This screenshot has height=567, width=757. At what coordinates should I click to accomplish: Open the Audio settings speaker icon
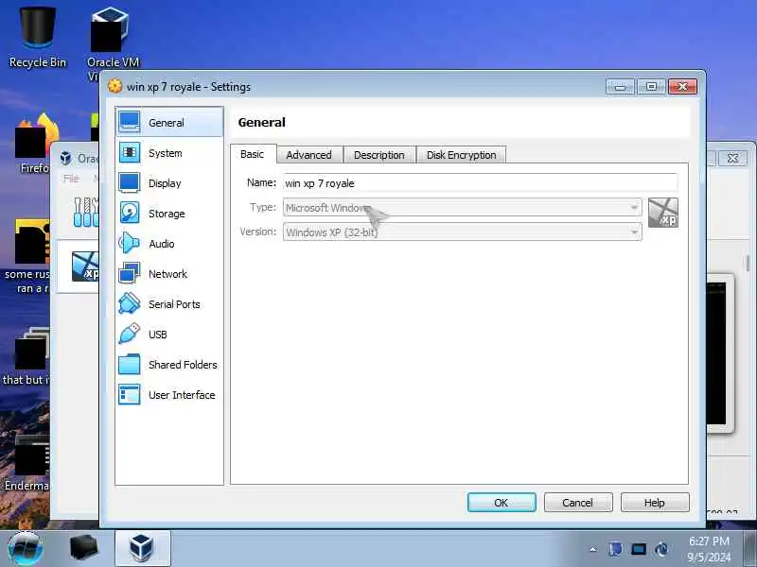click(x=130, y=244)
